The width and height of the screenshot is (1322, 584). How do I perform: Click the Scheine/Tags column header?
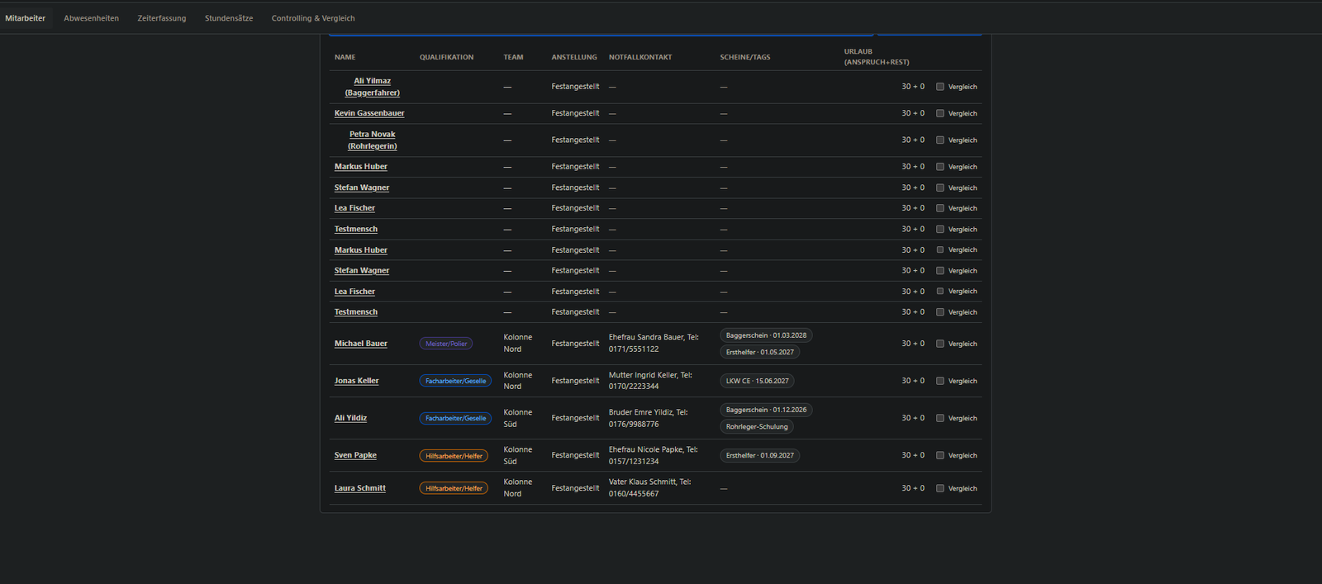point(745,57)
